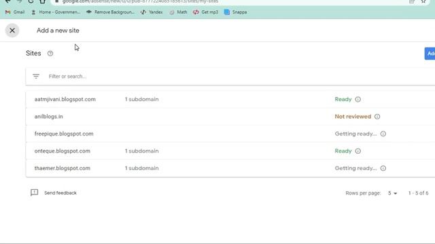Open the freepique.blogspot.com site row
This screenshot has width=435, height=244.
point(230,134)
